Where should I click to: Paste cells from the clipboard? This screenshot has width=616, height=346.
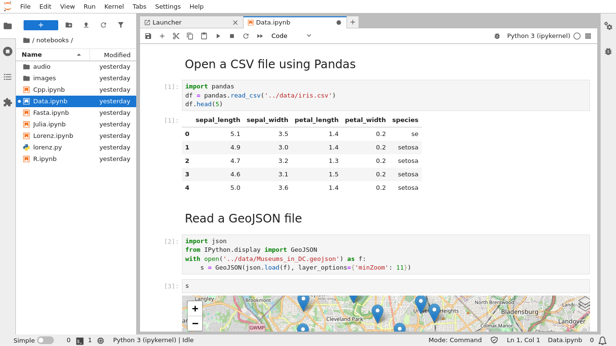(204, 36)
